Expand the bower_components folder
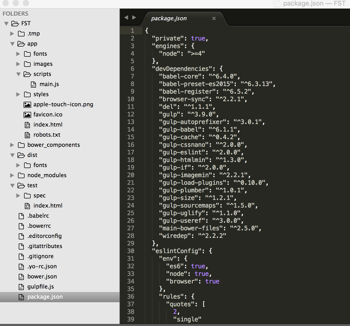The height and width of the screenshot is (326, 350). click(12, 145)
